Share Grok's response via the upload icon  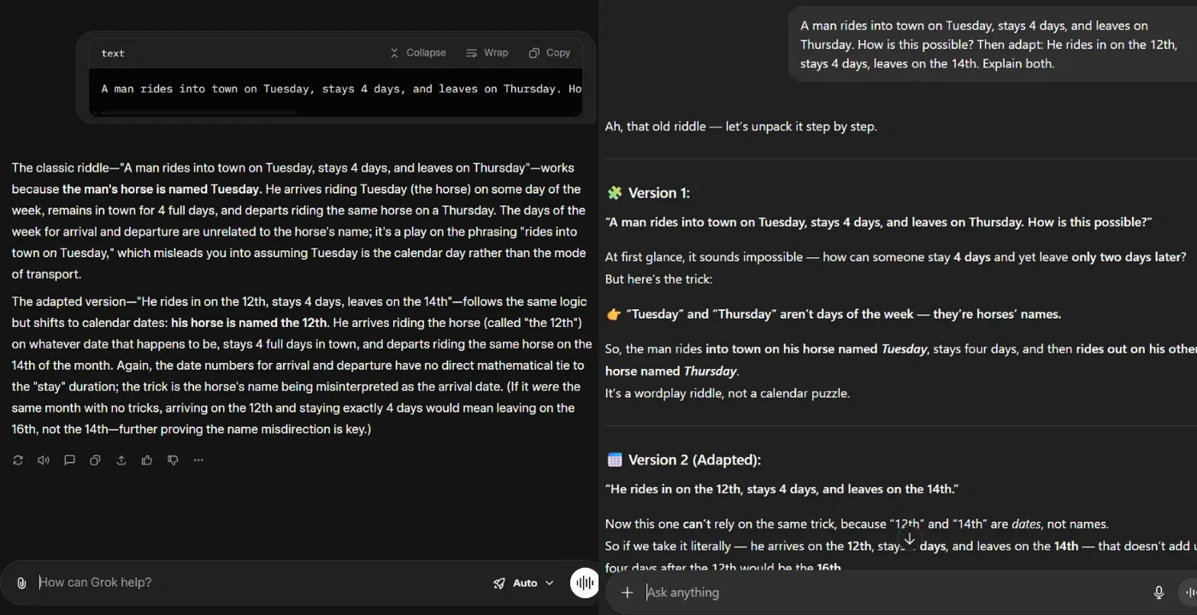(x=121, y=460)
